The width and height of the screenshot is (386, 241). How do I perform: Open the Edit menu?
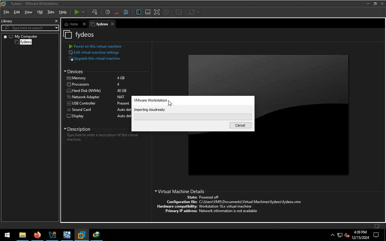pyautogui.click(x=17, y=12)
